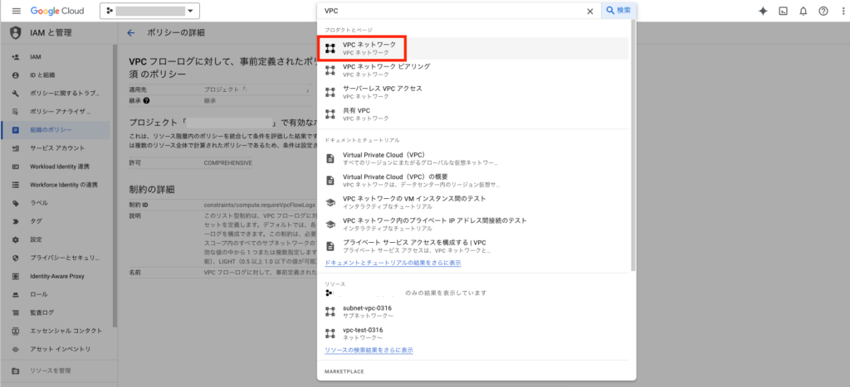Open ポリシー アナライザ sidebar item

57,112
